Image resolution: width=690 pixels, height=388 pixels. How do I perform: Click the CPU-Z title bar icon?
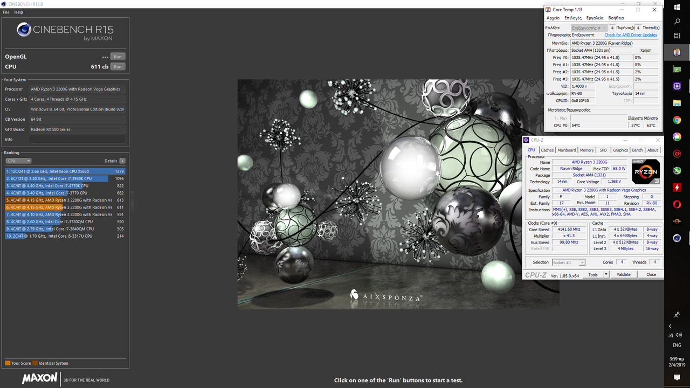[527, 140]
